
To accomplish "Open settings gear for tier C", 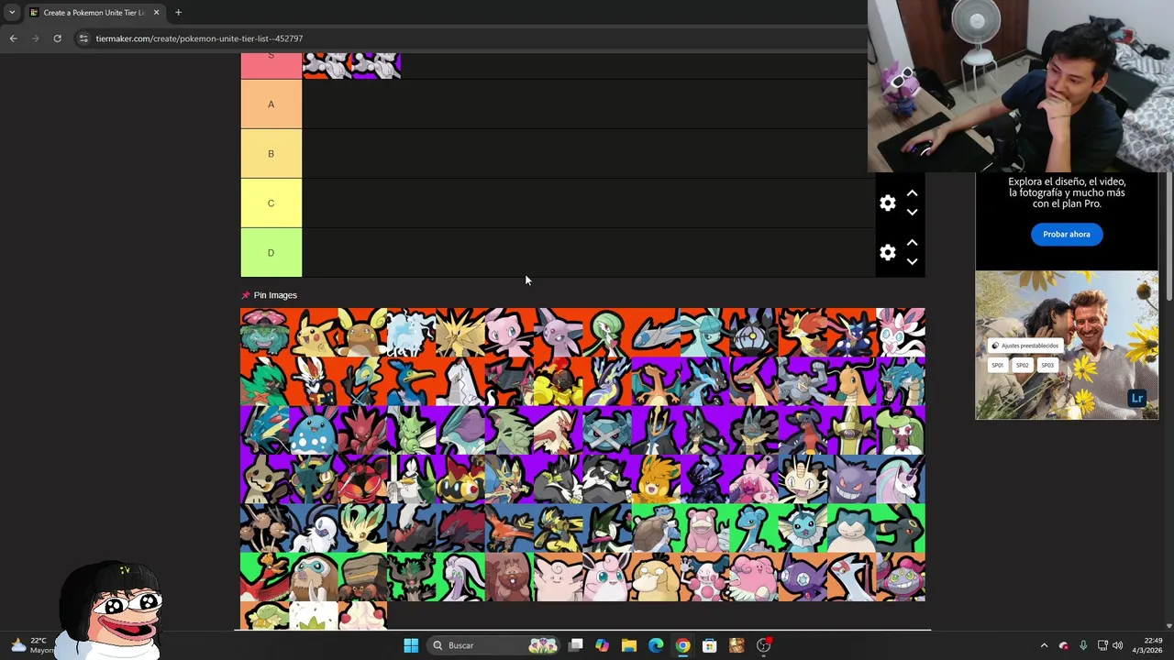I will tap(887, 203).
